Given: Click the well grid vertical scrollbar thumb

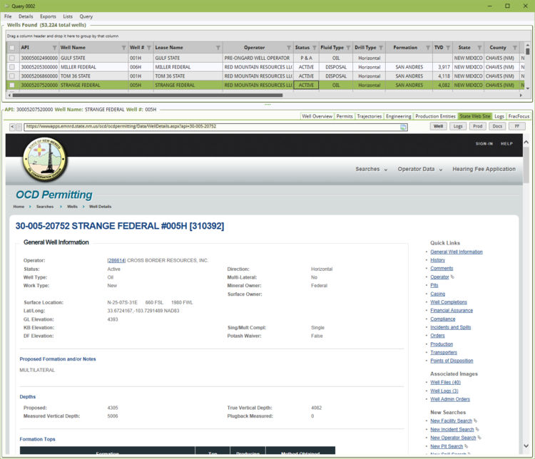Looking at the screenshot, I should [527, 51].
